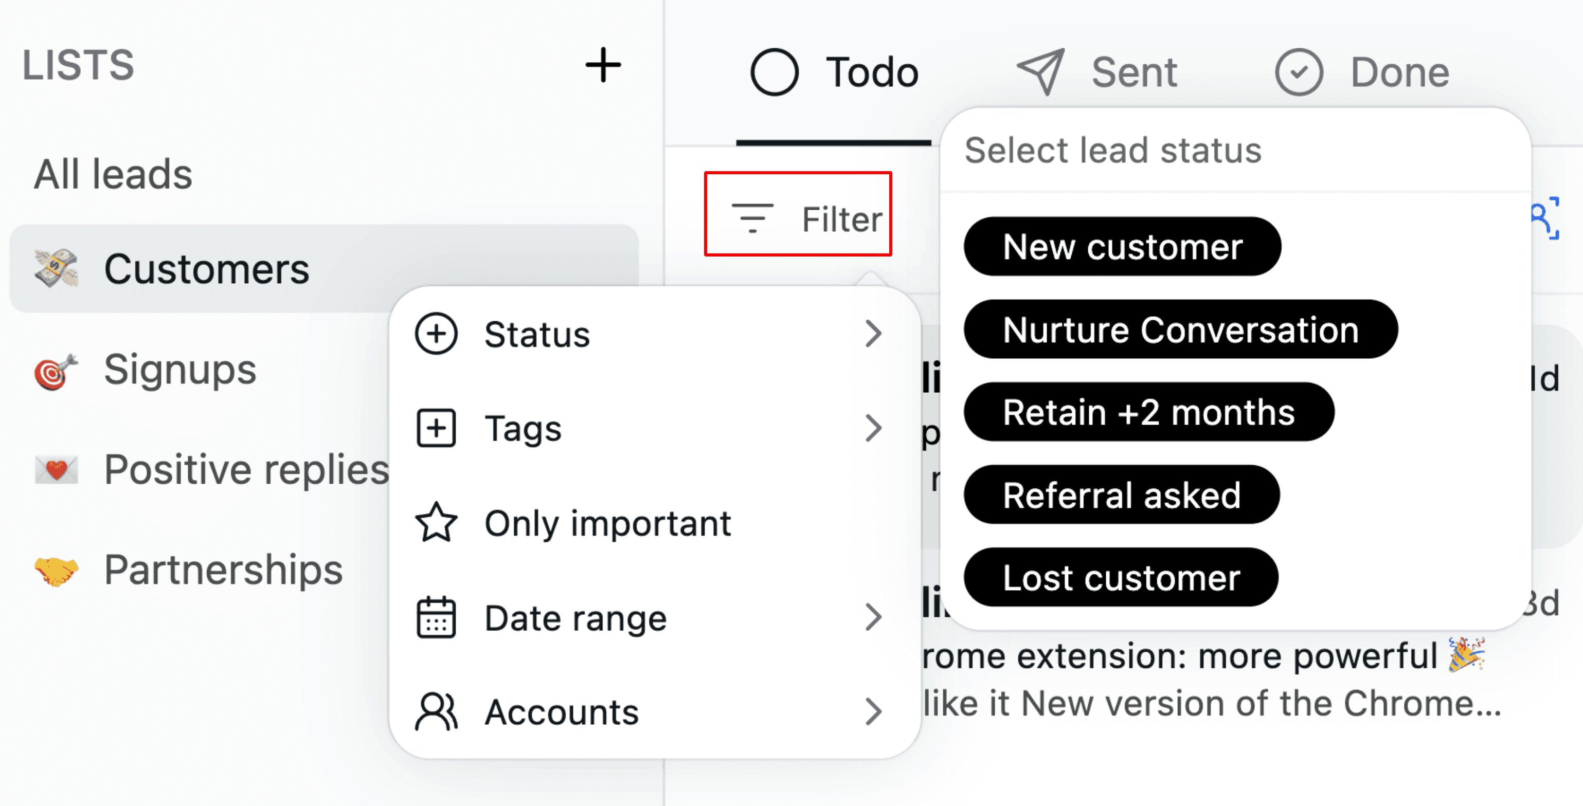Click the Tags plus-square icon
The height and width of the screenshot is (806, 1583).
click(436, 428)
